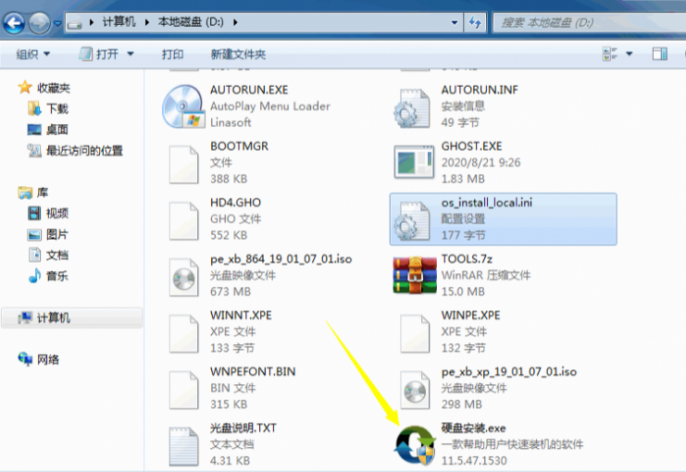Viewport: 686px width, 472px height.
Task: Toggle the preview pane button
Action: tap(660, 55)
